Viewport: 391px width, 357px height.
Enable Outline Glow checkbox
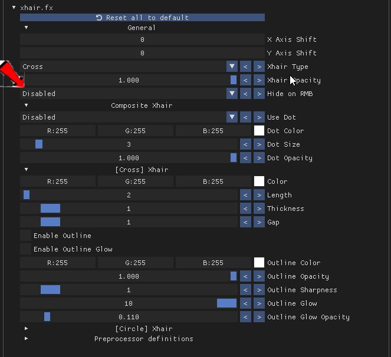[x=25, y=249]
